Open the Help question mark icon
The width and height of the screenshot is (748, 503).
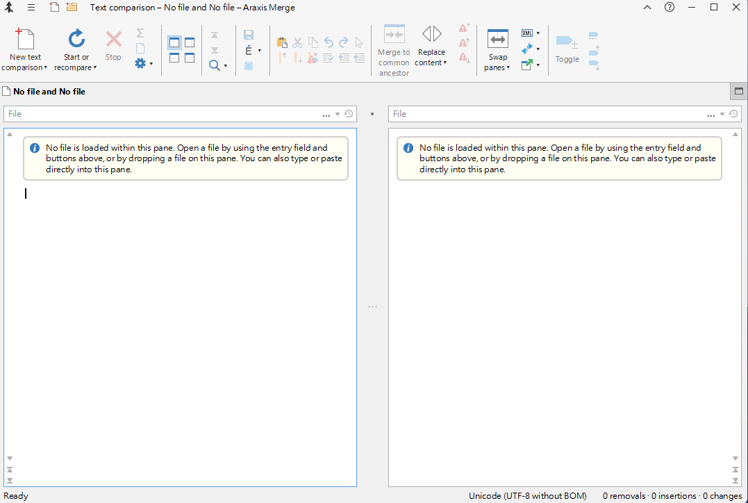click(670, 7)
